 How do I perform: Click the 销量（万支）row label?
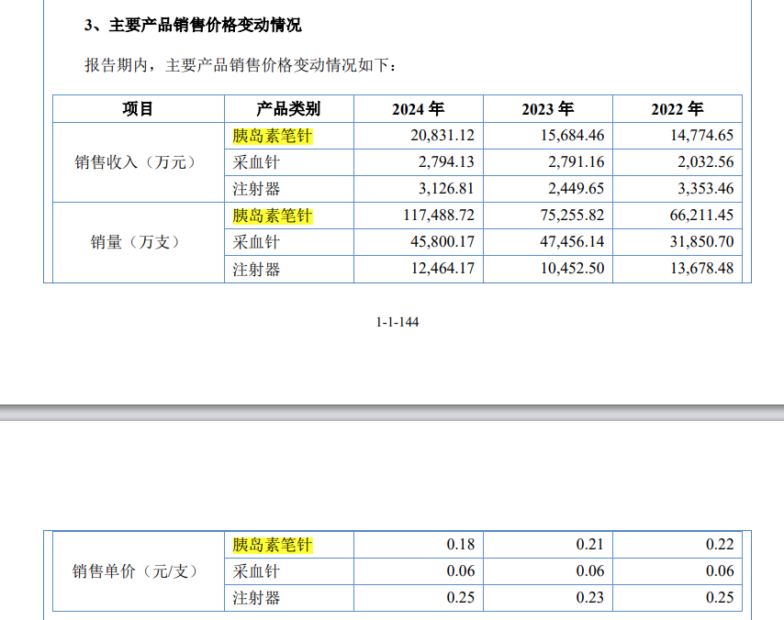click(x=136, y=243)
